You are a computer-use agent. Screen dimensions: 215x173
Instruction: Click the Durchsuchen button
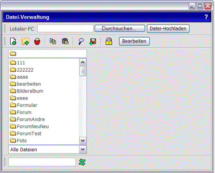(120, 29)
